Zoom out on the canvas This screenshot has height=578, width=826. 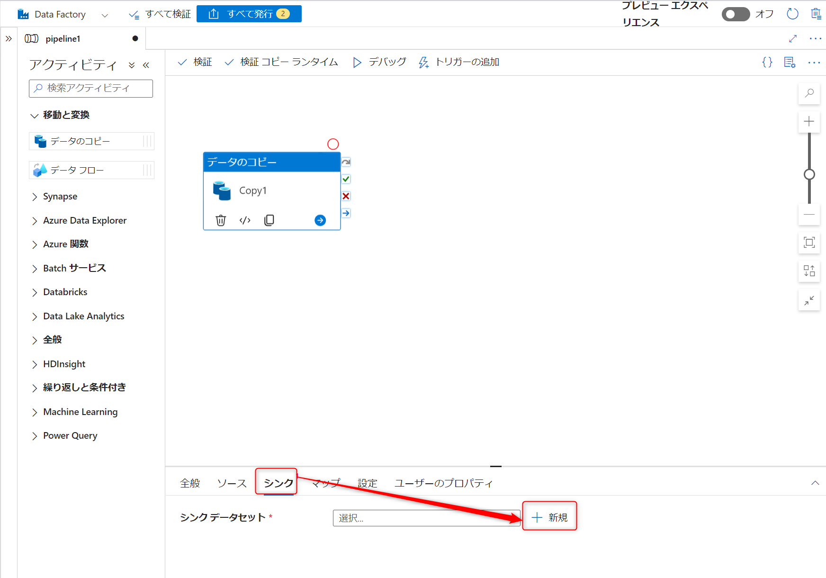[x=809, y=214]
